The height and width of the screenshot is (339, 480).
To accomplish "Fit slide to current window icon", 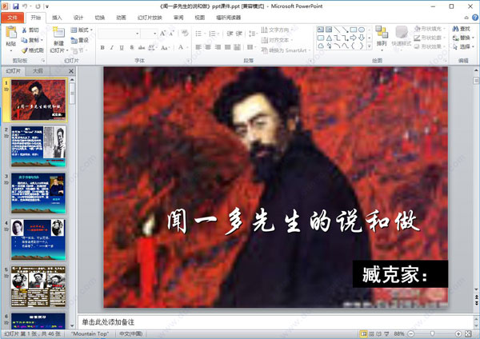I will (x=468, y=333).
